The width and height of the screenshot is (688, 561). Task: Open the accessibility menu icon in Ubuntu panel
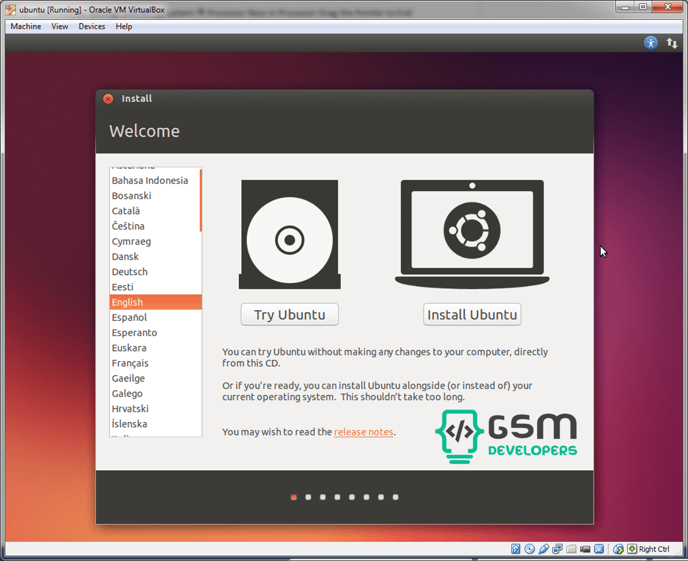coord(651,43)
